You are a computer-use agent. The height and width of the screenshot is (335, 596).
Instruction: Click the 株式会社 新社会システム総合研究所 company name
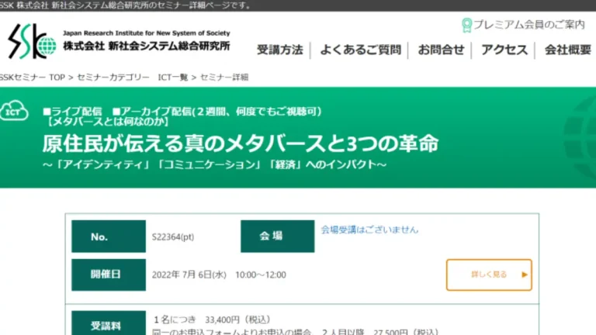point(147,47)
